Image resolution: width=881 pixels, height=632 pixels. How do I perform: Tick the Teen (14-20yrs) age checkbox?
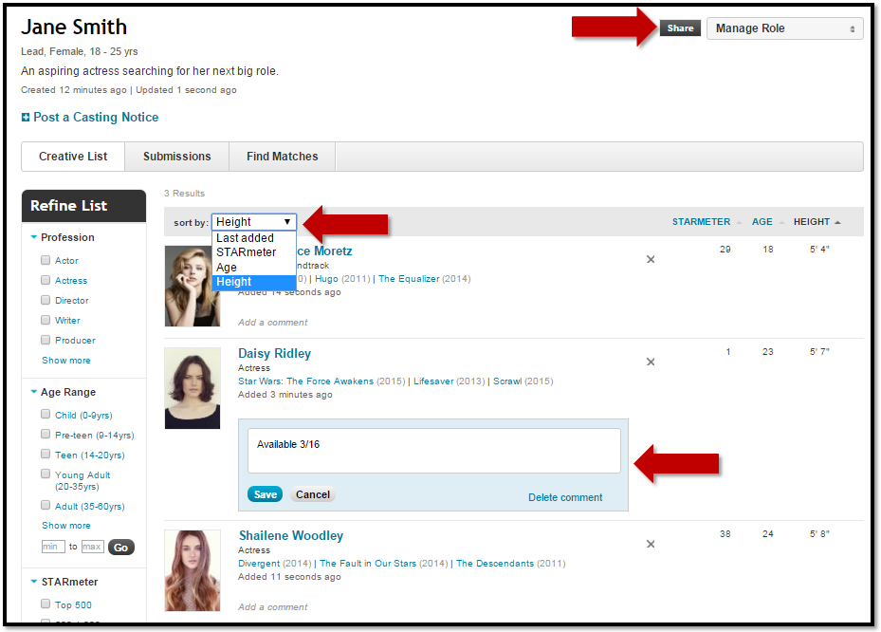point(46,455)
